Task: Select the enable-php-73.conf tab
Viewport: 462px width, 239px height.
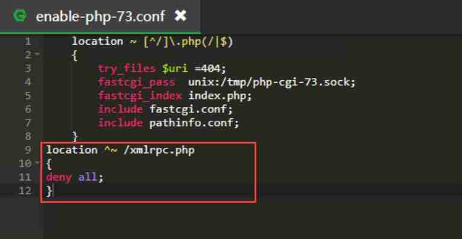Action: pyautogui.click(x=100, y=16)
